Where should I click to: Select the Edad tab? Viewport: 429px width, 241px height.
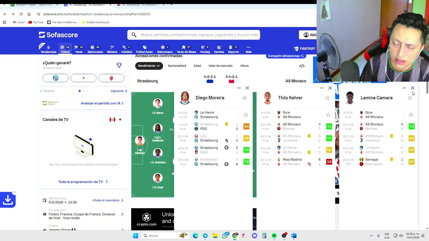[197, 66]
